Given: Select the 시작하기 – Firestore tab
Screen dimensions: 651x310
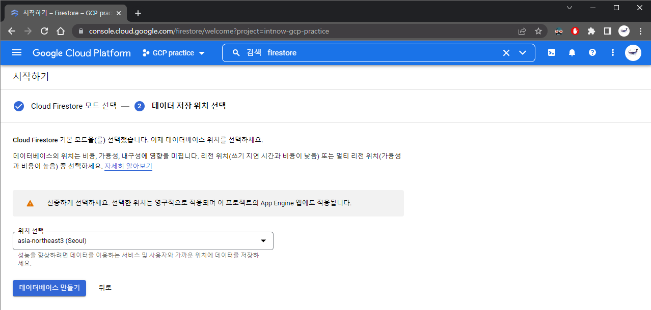Looking at the screenshot, I should (66, 13).
